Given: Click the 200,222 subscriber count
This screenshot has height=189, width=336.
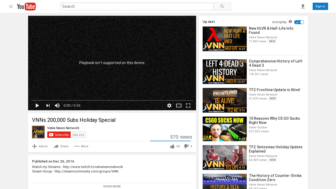Looking at the screenshot, I should click(78, 135).
